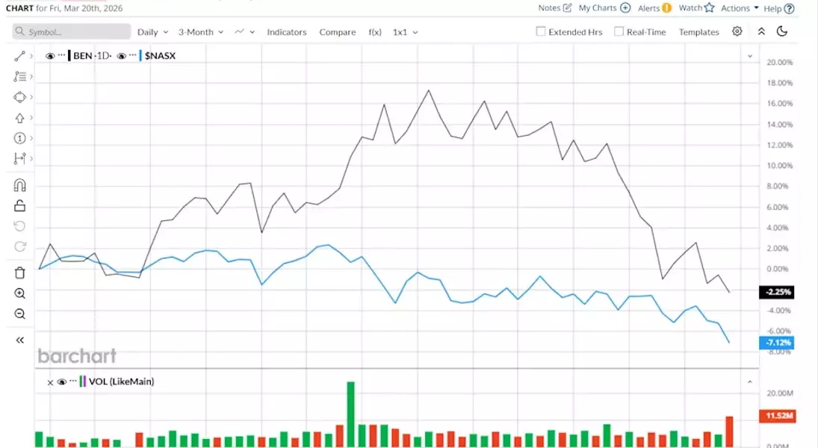Activate the magnet snap tool
The width and height of the screenshot is (818, 448).
pos(19,185)
